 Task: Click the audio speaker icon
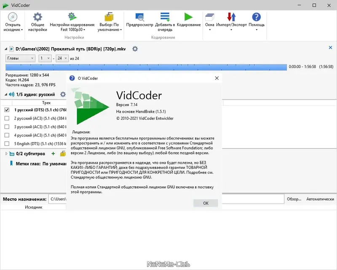[12, 94]
